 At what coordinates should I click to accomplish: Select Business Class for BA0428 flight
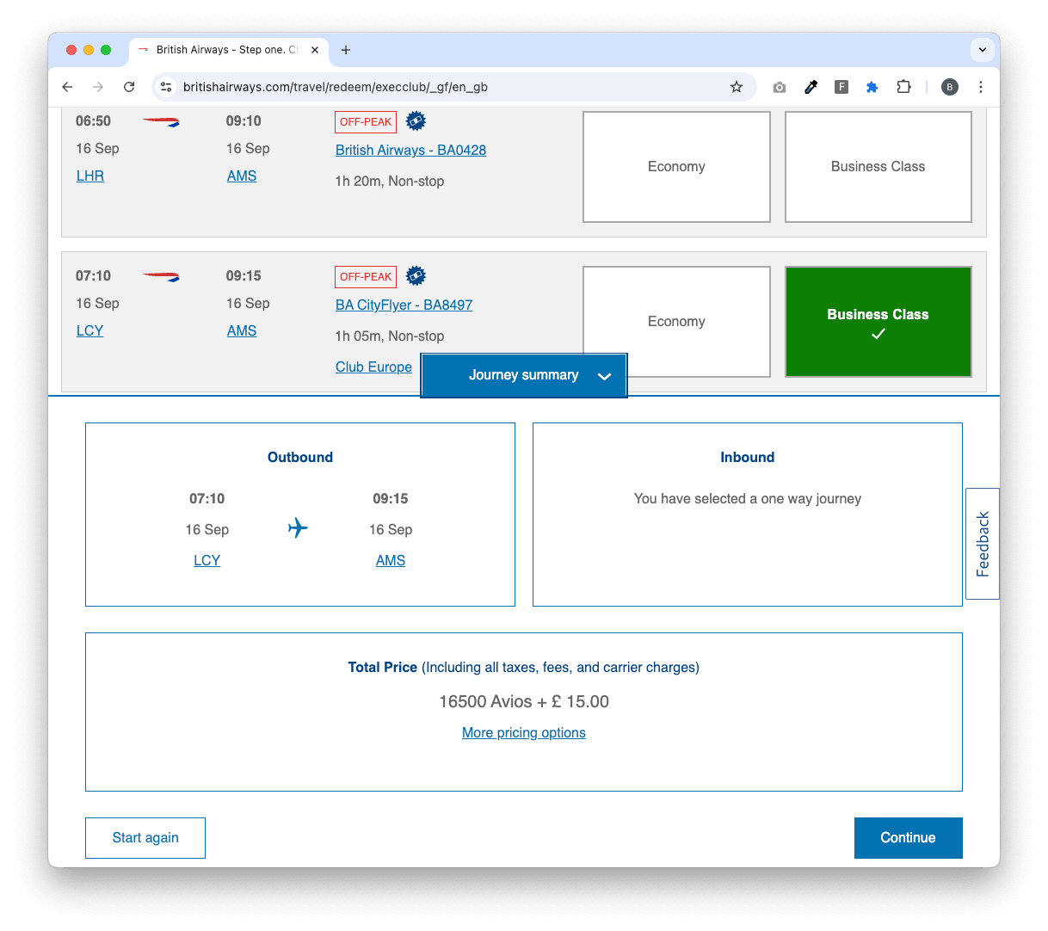(878, 167)
